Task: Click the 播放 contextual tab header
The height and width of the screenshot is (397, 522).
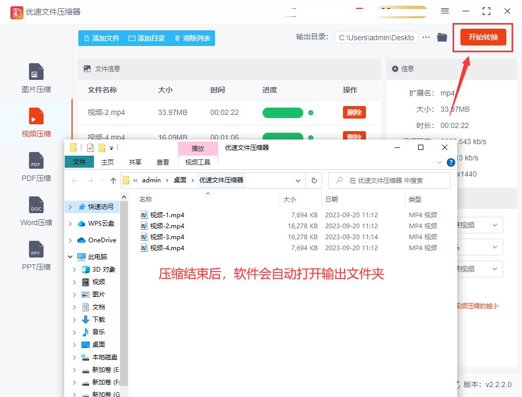Action: pos(198,148)
